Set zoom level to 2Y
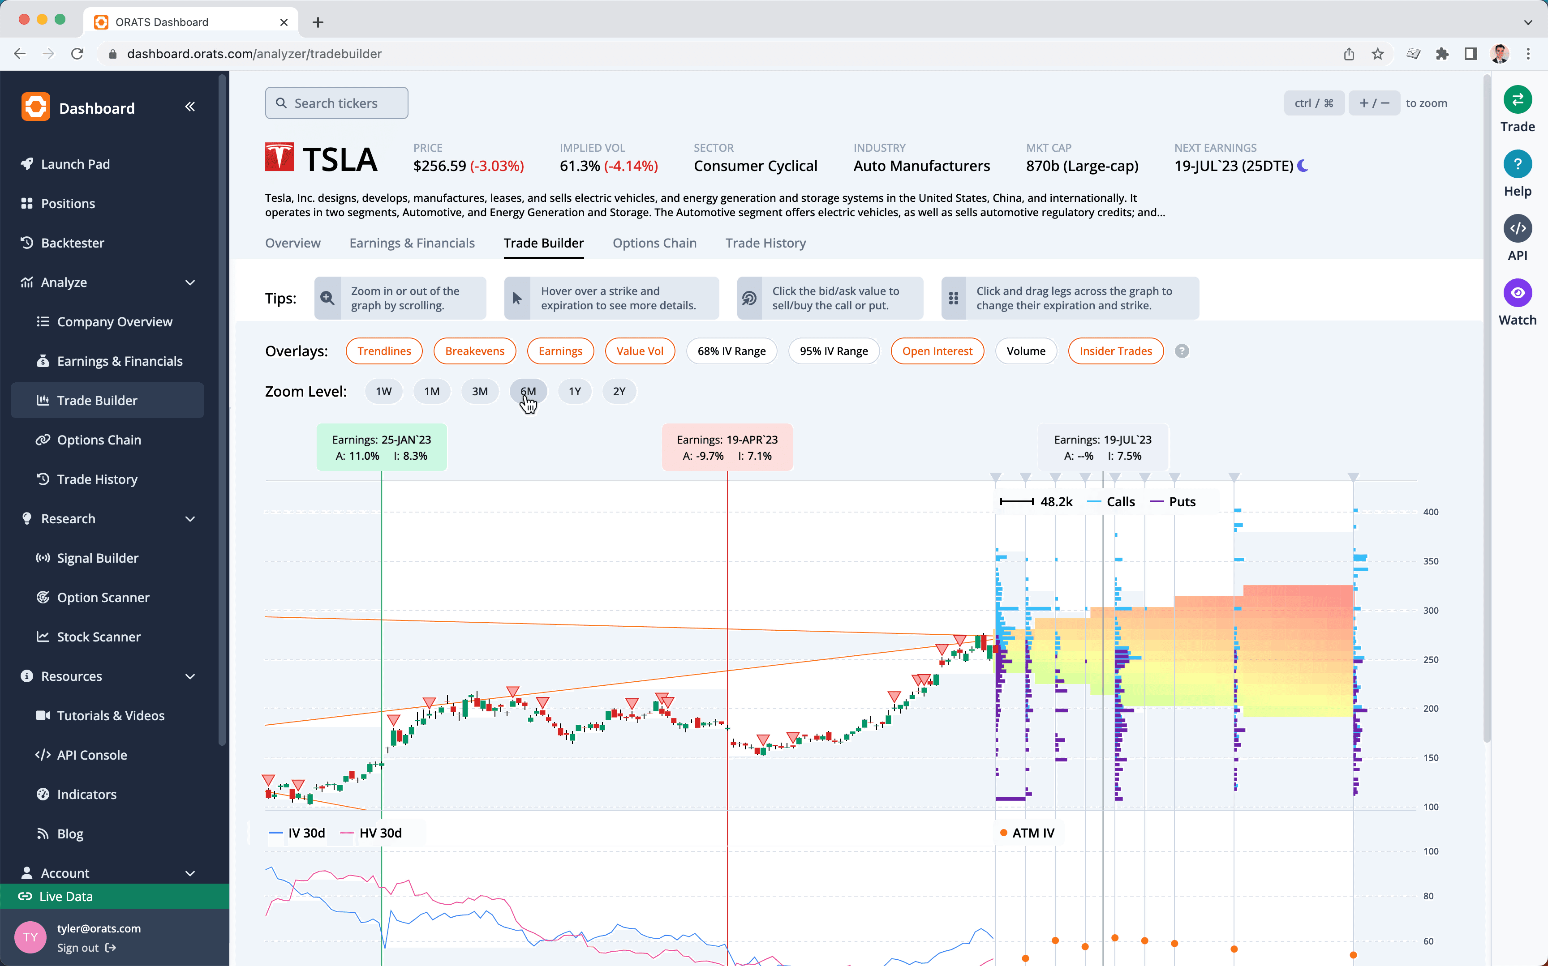This screenshot has height=966, width=1548. coord(619,391)
